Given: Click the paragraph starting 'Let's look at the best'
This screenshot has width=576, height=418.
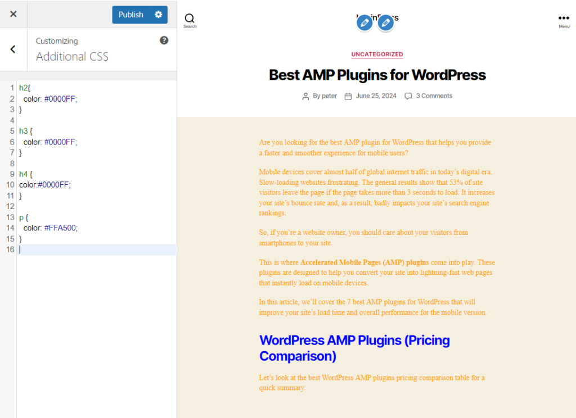Looking at the screenshot, I should 372,383.
